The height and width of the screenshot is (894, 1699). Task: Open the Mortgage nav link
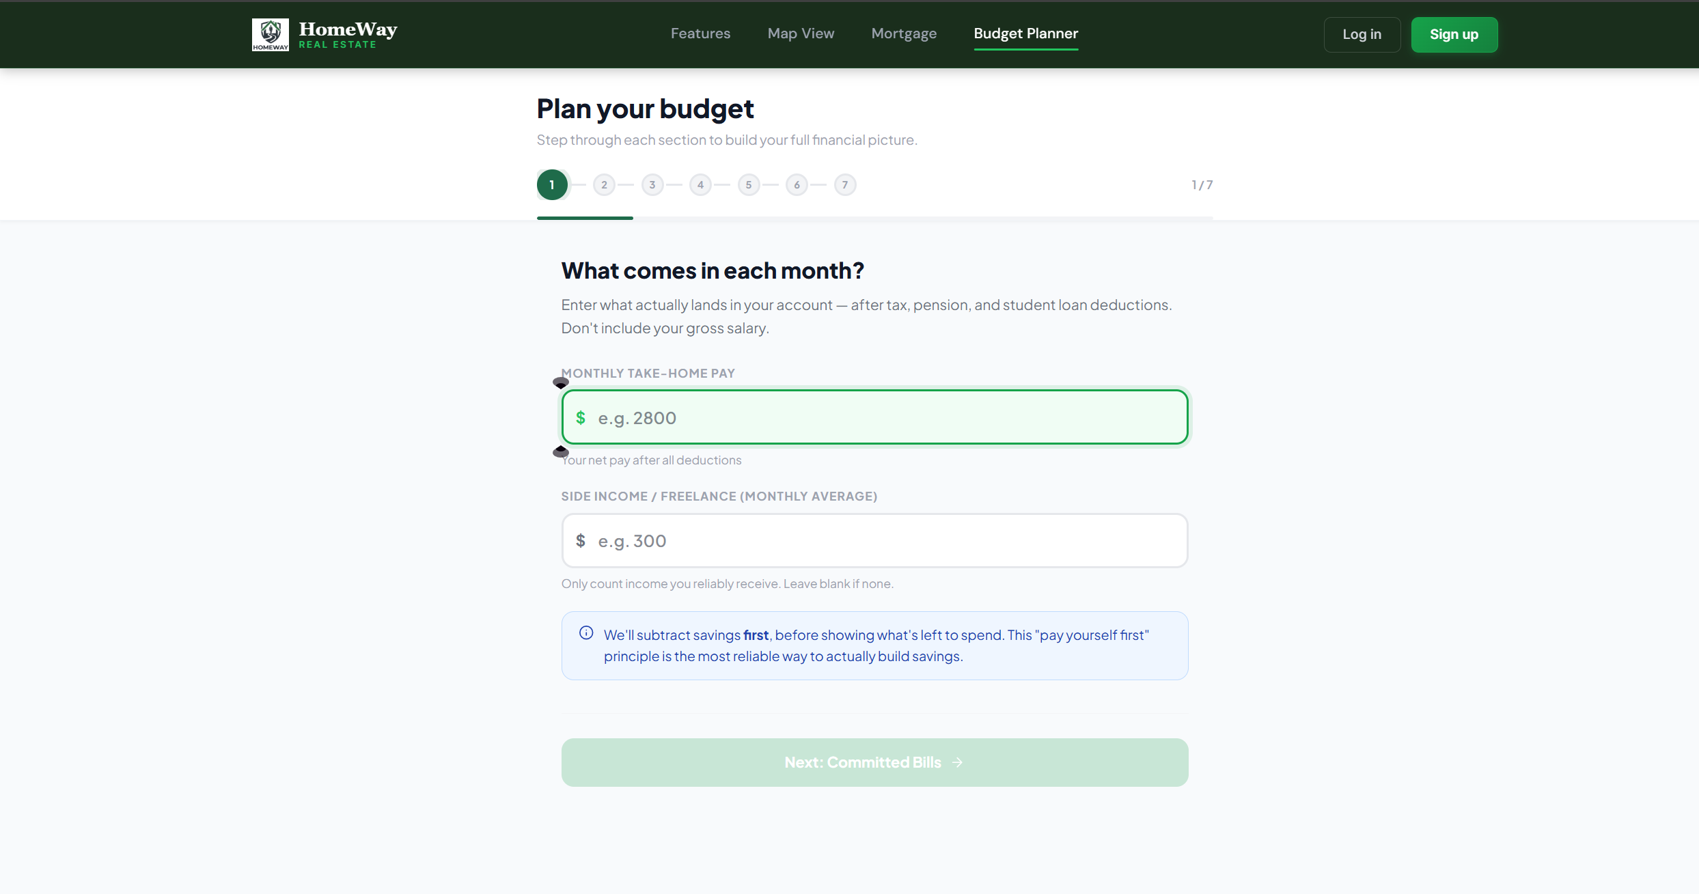(904, 33)
